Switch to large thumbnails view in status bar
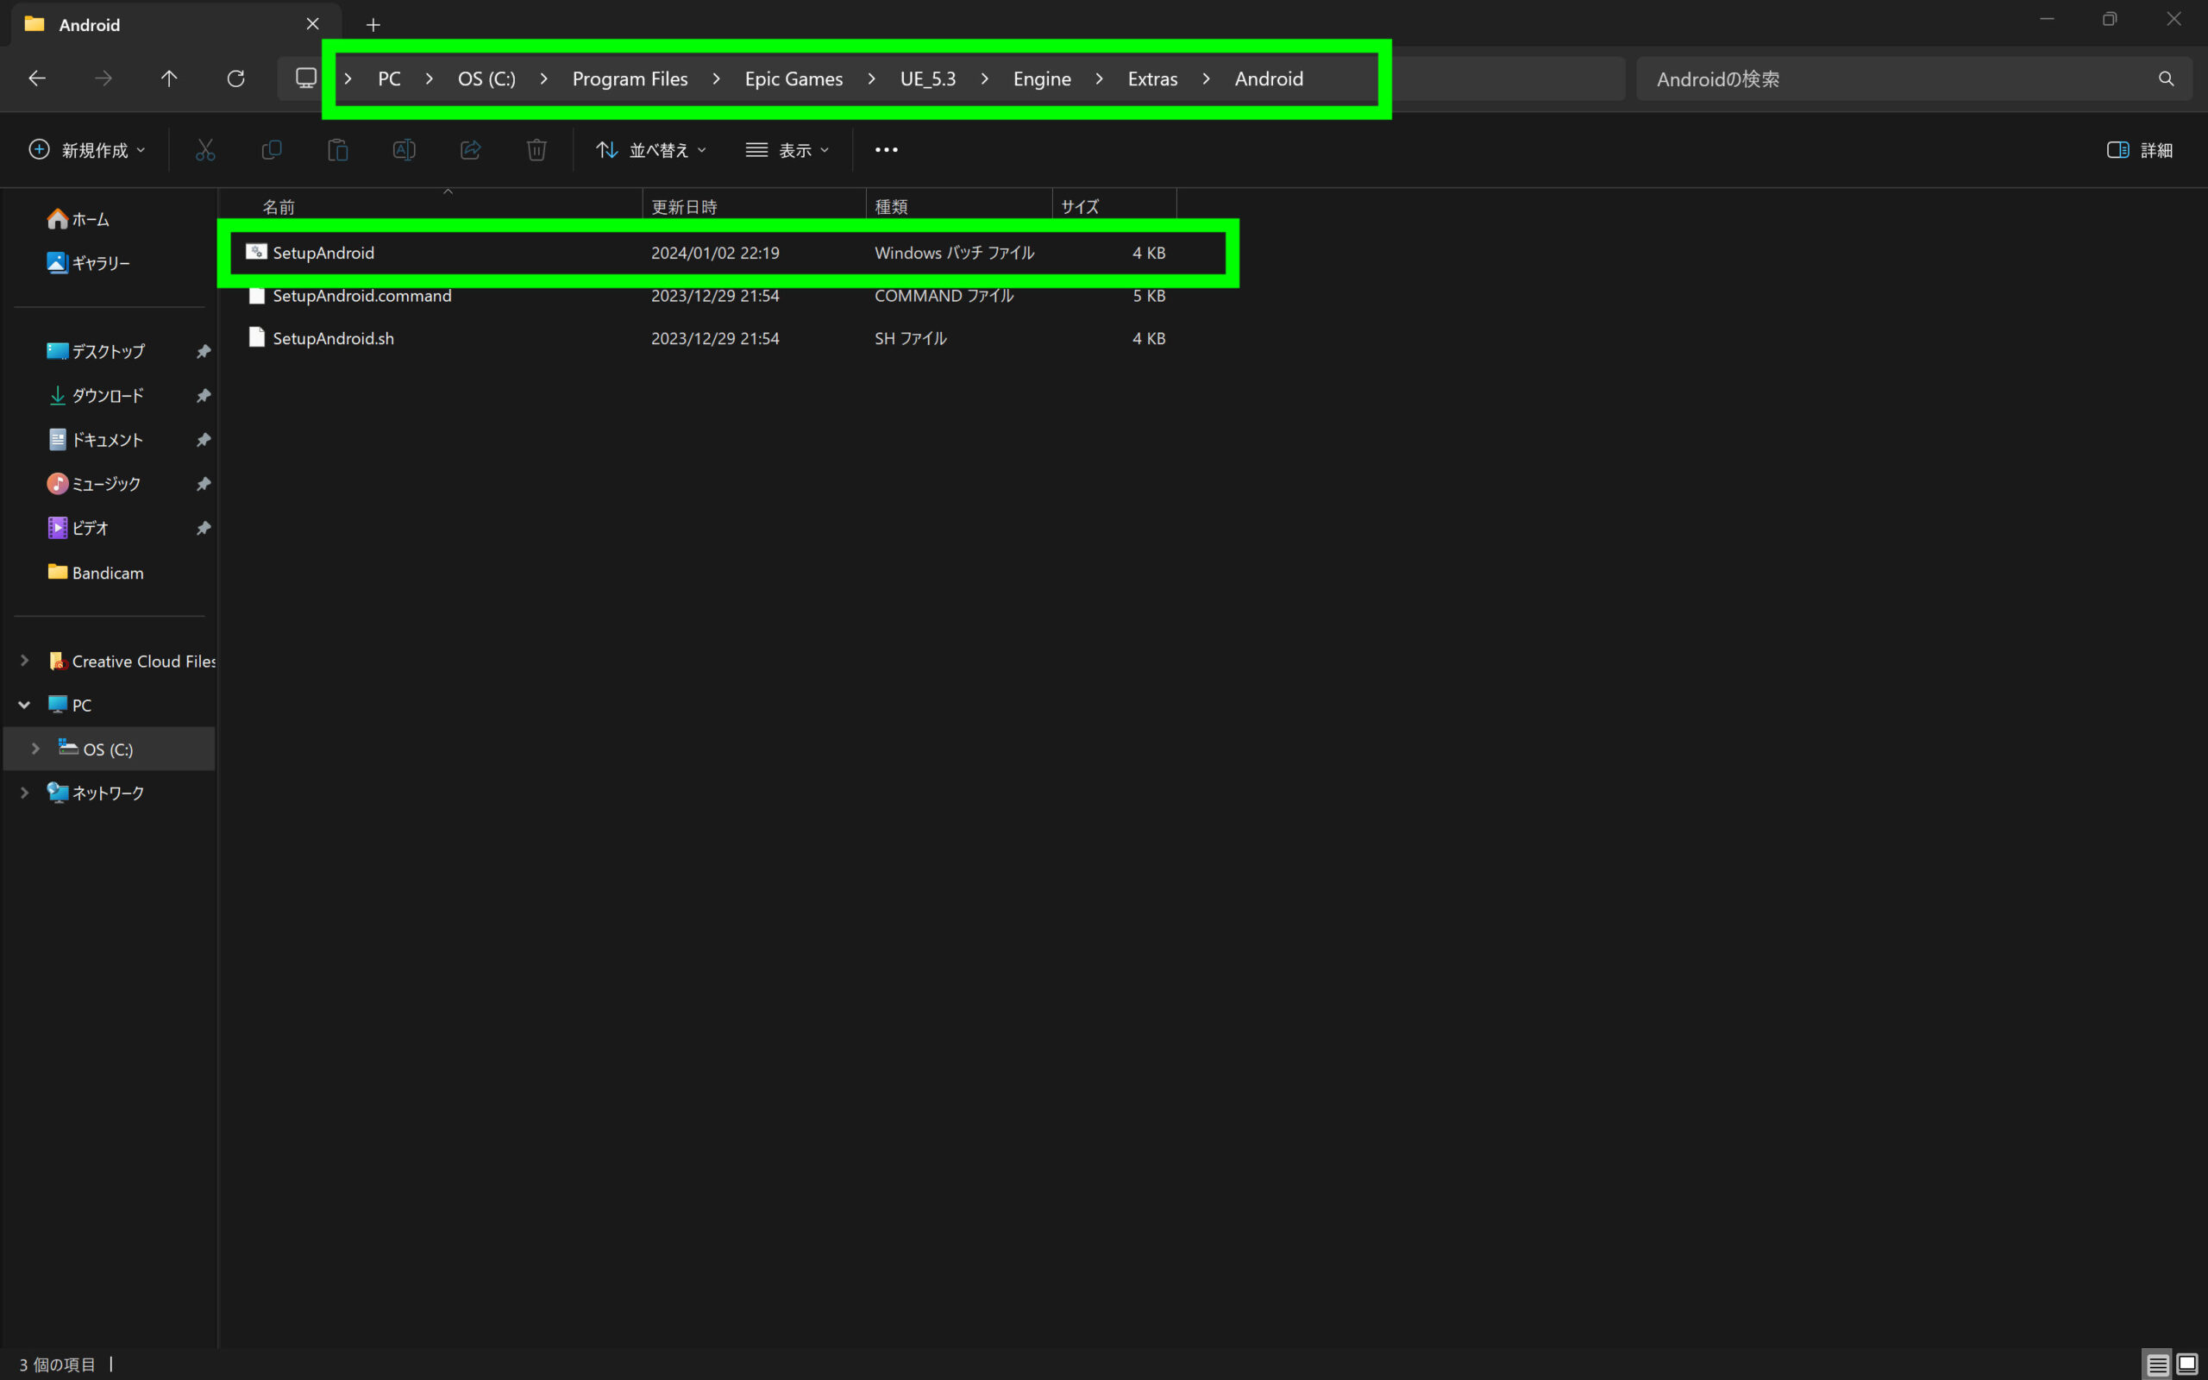 pos(2187,1364)
